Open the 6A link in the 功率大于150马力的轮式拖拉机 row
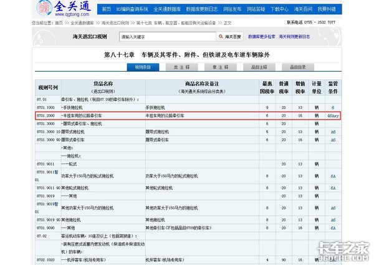Viewport: 374px width, 265px height. (x=333, y=176)
